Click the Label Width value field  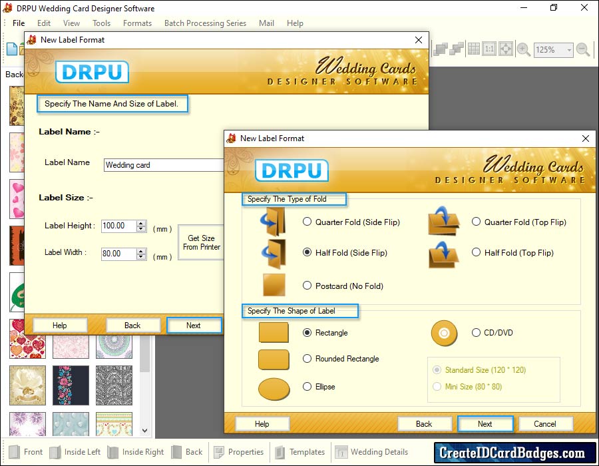[119, 254]
